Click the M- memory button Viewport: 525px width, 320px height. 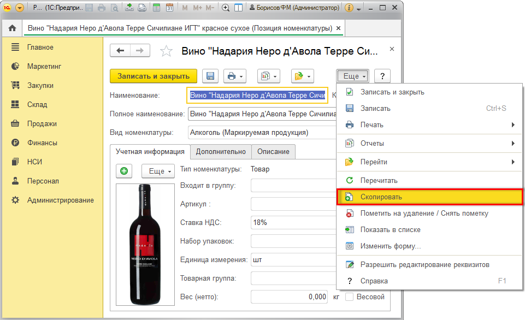coord(210,7)
